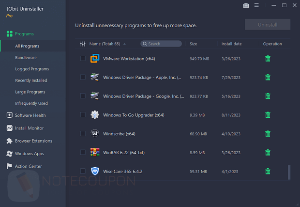Open Logged Programs

pos(33,69)
